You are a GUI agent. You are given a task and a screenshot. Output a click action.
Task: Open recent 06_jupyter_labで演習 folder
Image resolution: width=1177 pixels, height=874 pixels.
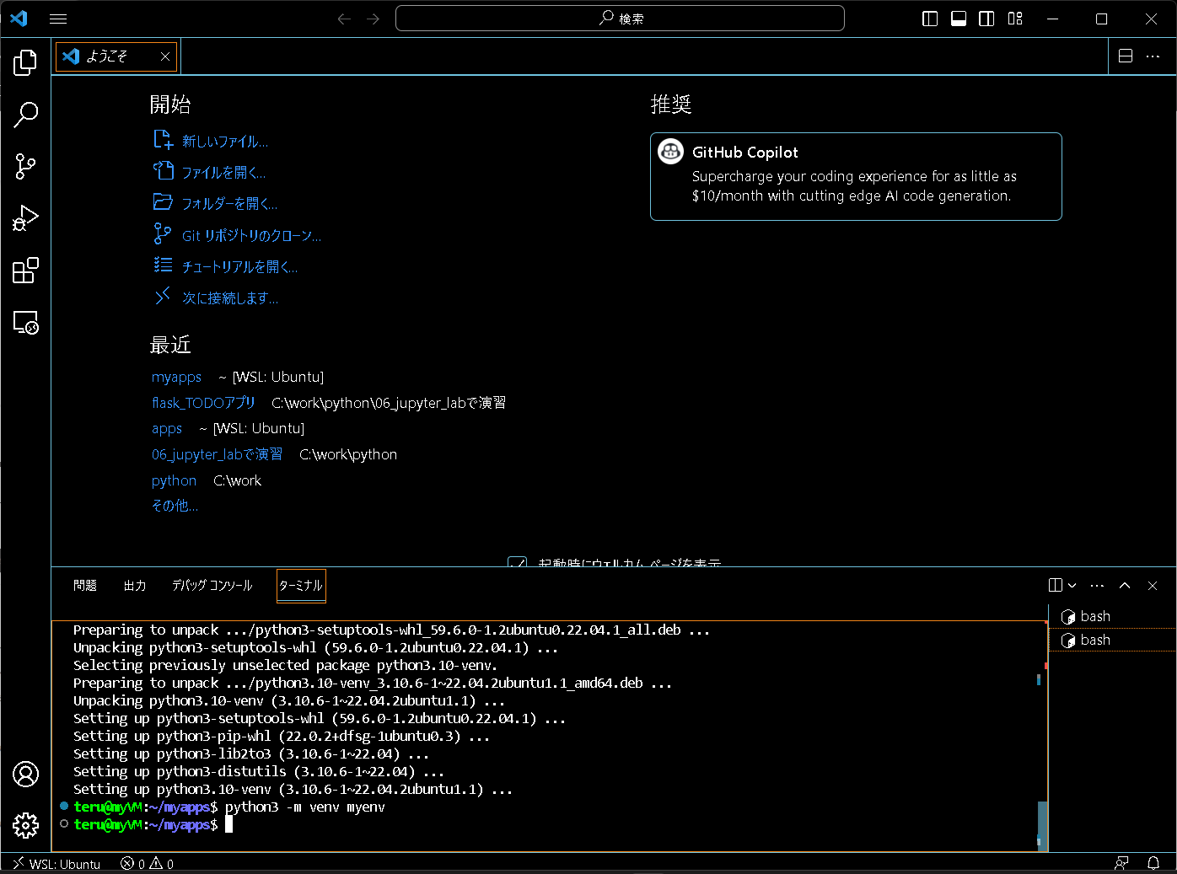tap(217, 454)
